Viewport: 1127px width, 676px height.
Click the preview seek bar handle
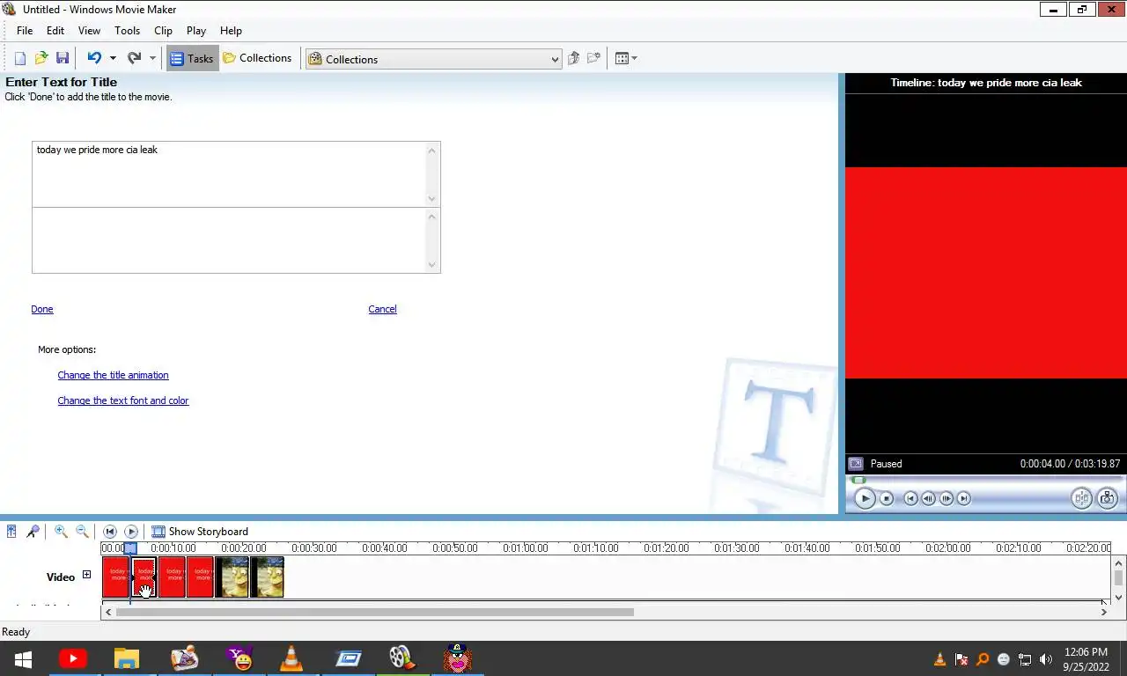coord(858,481)
